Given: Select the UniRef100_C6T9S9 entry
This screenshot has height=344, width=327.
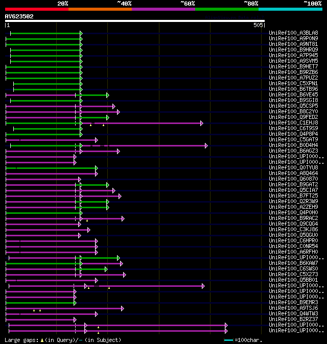Looking at the screenshot, I should 293,128.
